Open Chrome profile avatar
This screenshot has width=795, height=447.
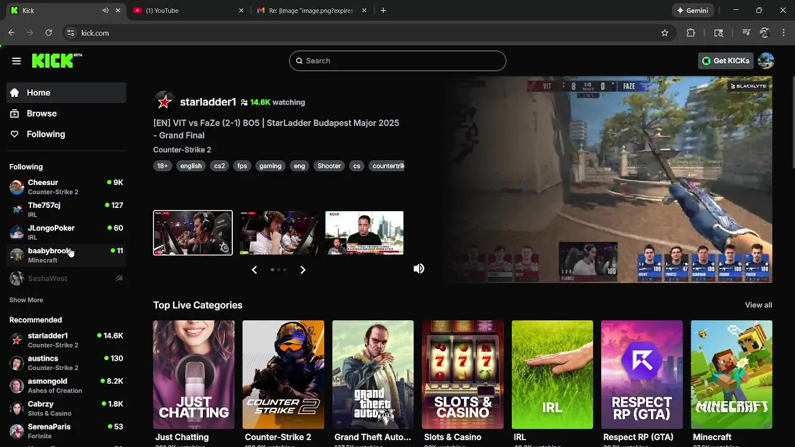765,33
